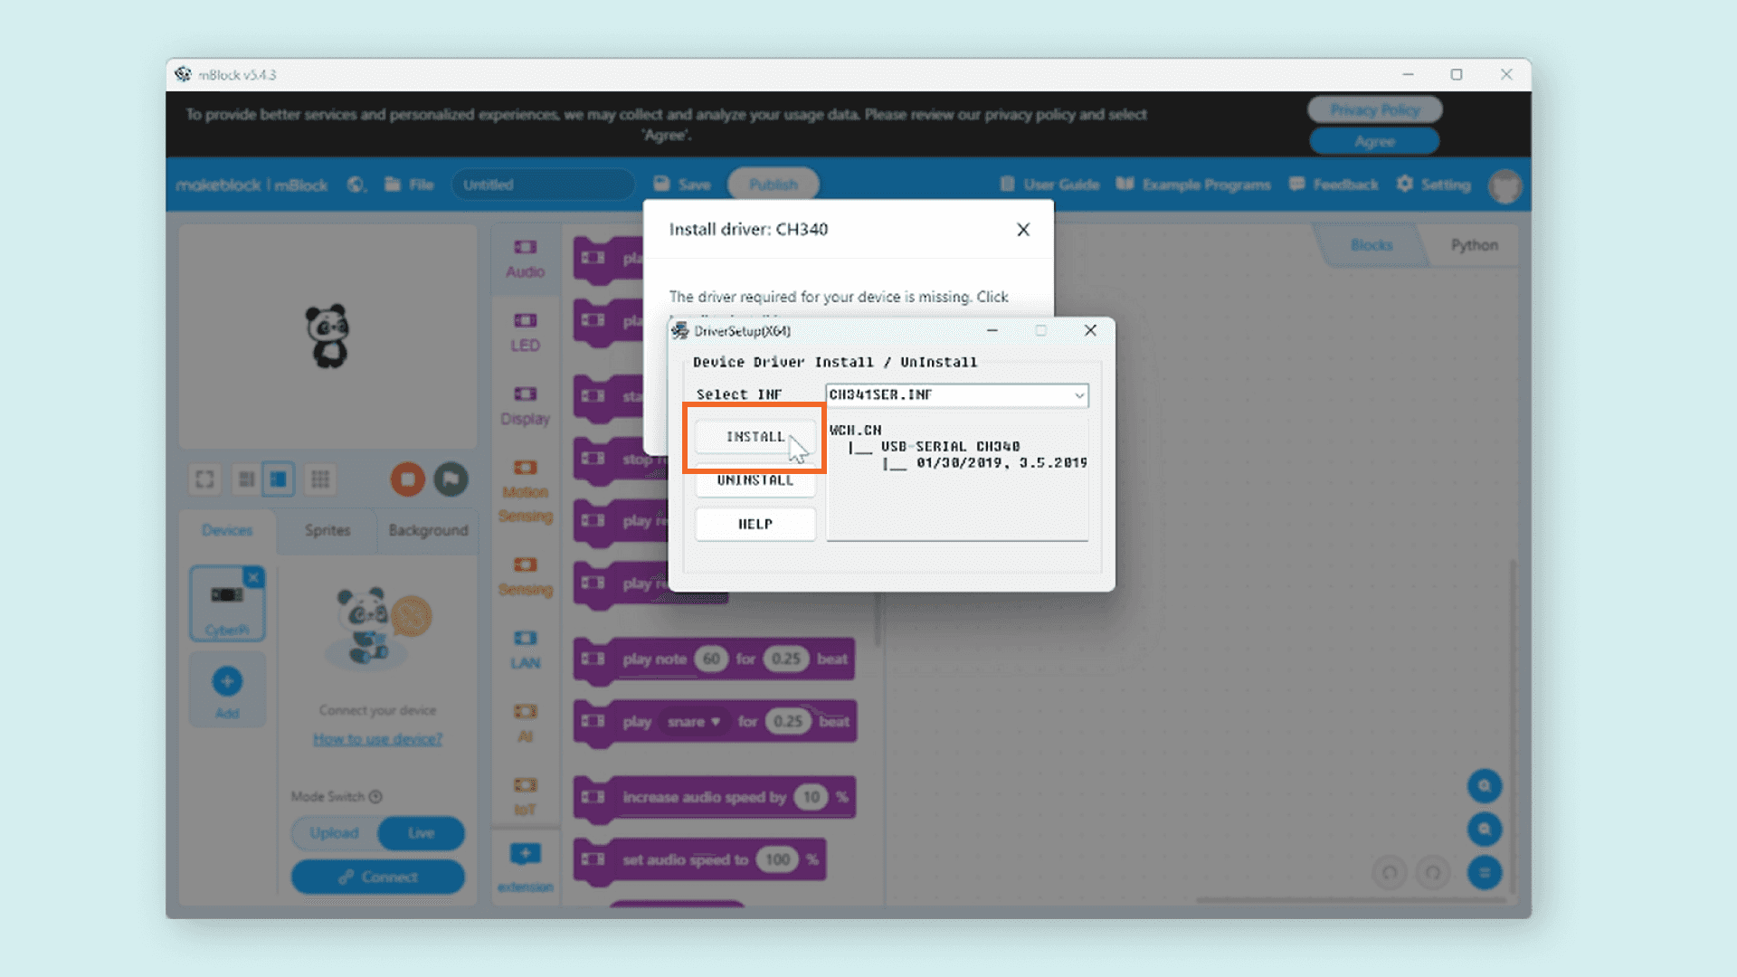Open the extension center icon
1737x977 pixels.
(x=525, y=855)
